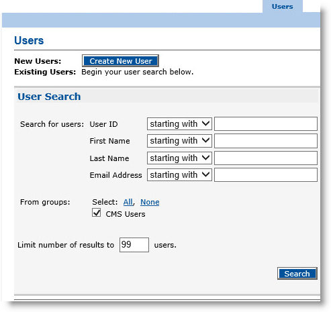Uncheck the CMS Users checkbox
Image resolution: width=331 pixels, height=312 pixels.
[x=96, y=213]
